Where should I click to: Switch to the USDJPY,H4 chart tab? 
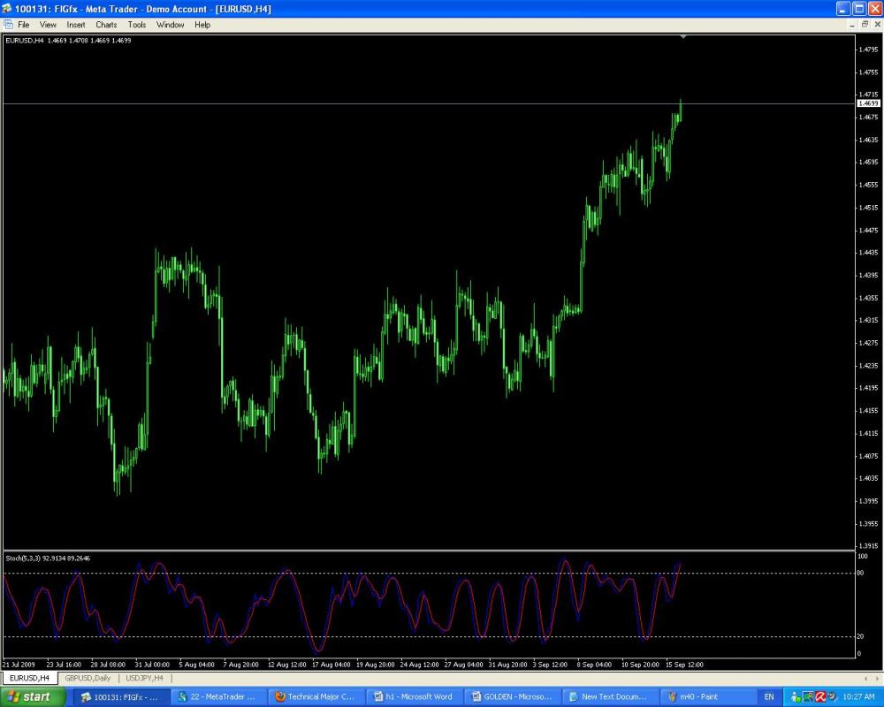pos(145,678)
